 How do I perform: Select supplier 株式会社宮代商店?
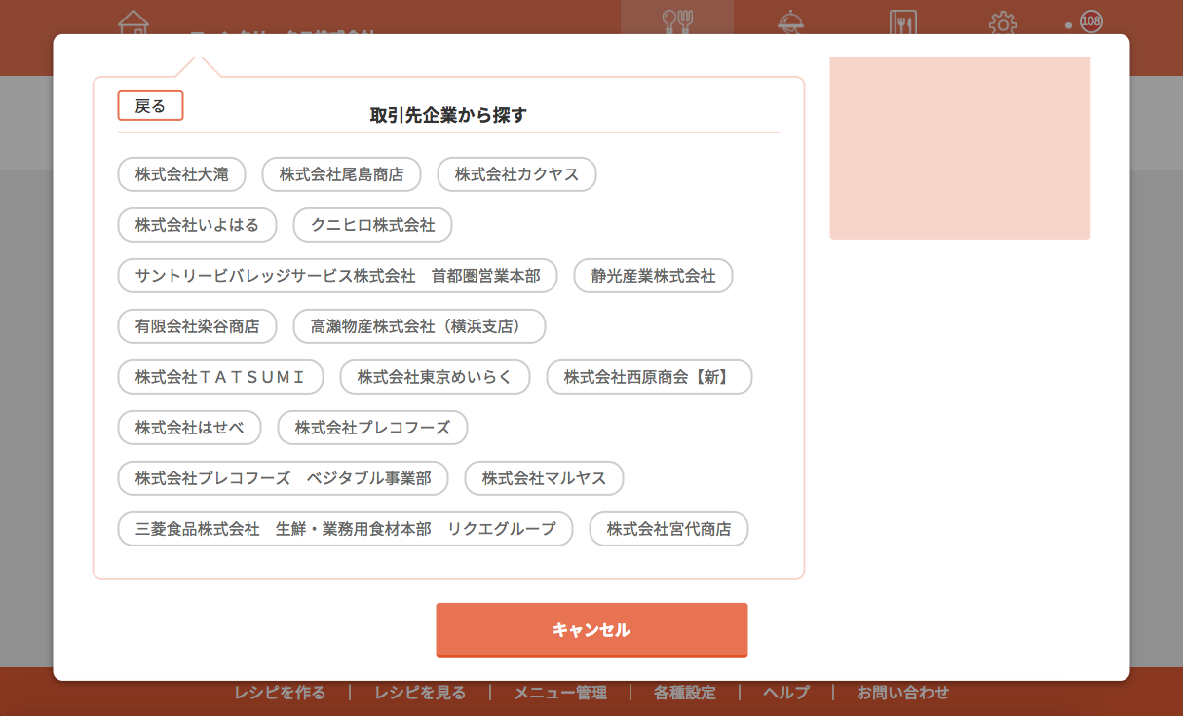click(x=669, y=529)
